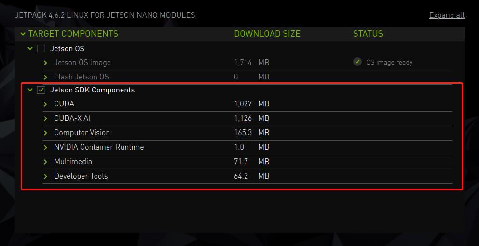Collapse the Jetson SDK Components chevron
Image resolution: width=479 pixels, height=246 pixels.
click(x=30, y=90)
